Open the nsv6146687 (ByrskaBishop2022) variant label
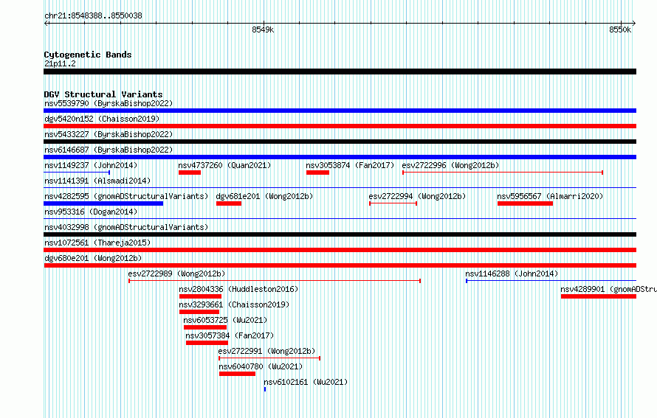The height and width of the screenshot is (418, 657). (x=109, y=150)
